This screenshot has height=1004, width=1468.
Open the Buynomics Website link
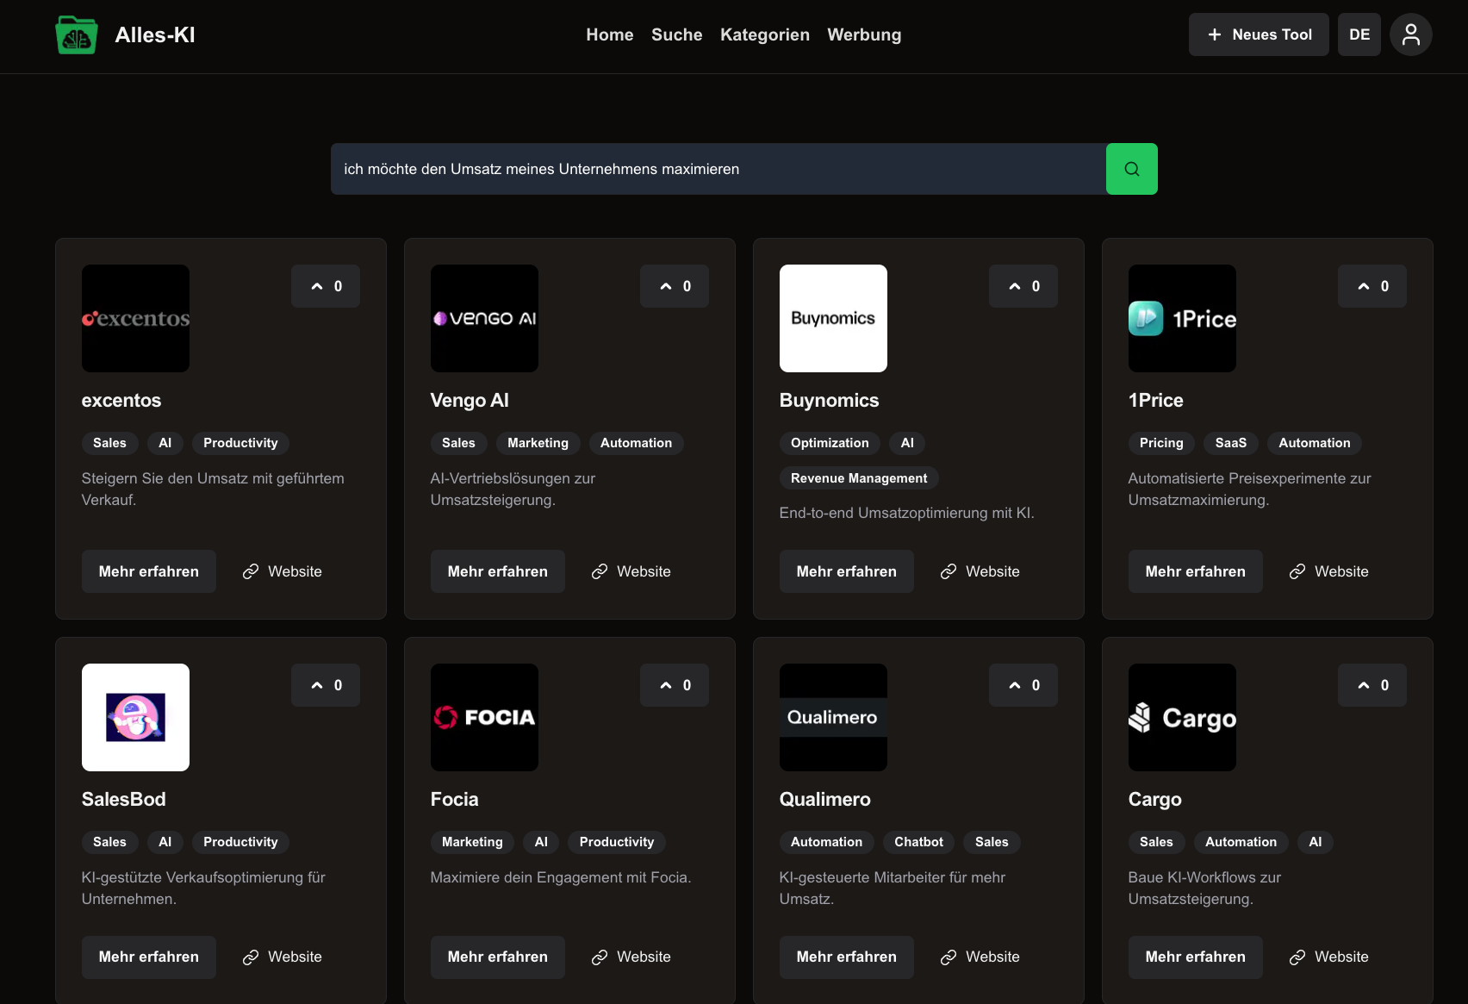[x=980, y=571]
